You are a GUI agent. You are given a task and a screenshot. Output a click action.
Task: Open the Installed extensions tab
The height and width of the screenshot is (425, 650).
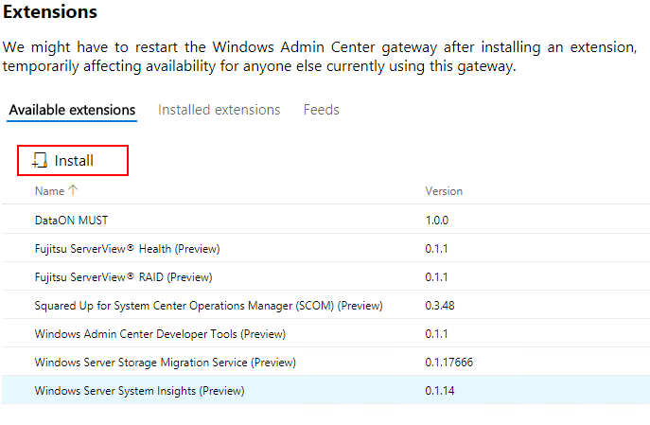(x=219, y=110)
